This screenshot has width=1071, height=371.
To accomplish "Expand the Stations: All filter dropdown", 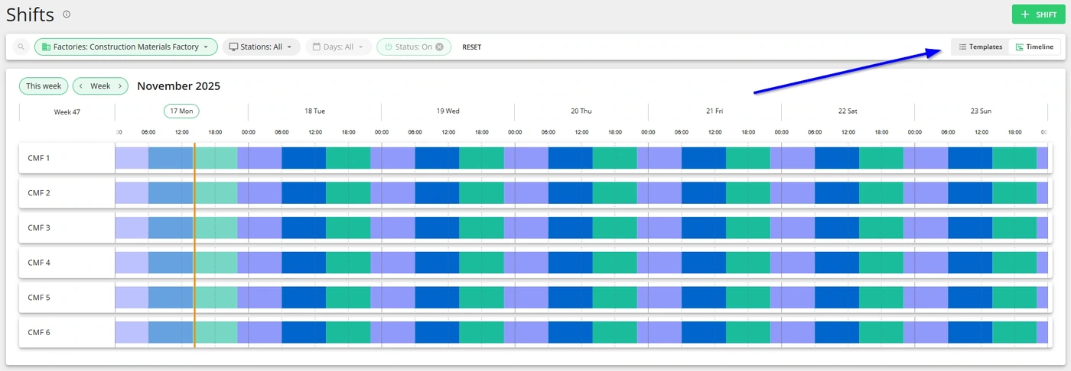I will 262,47.
